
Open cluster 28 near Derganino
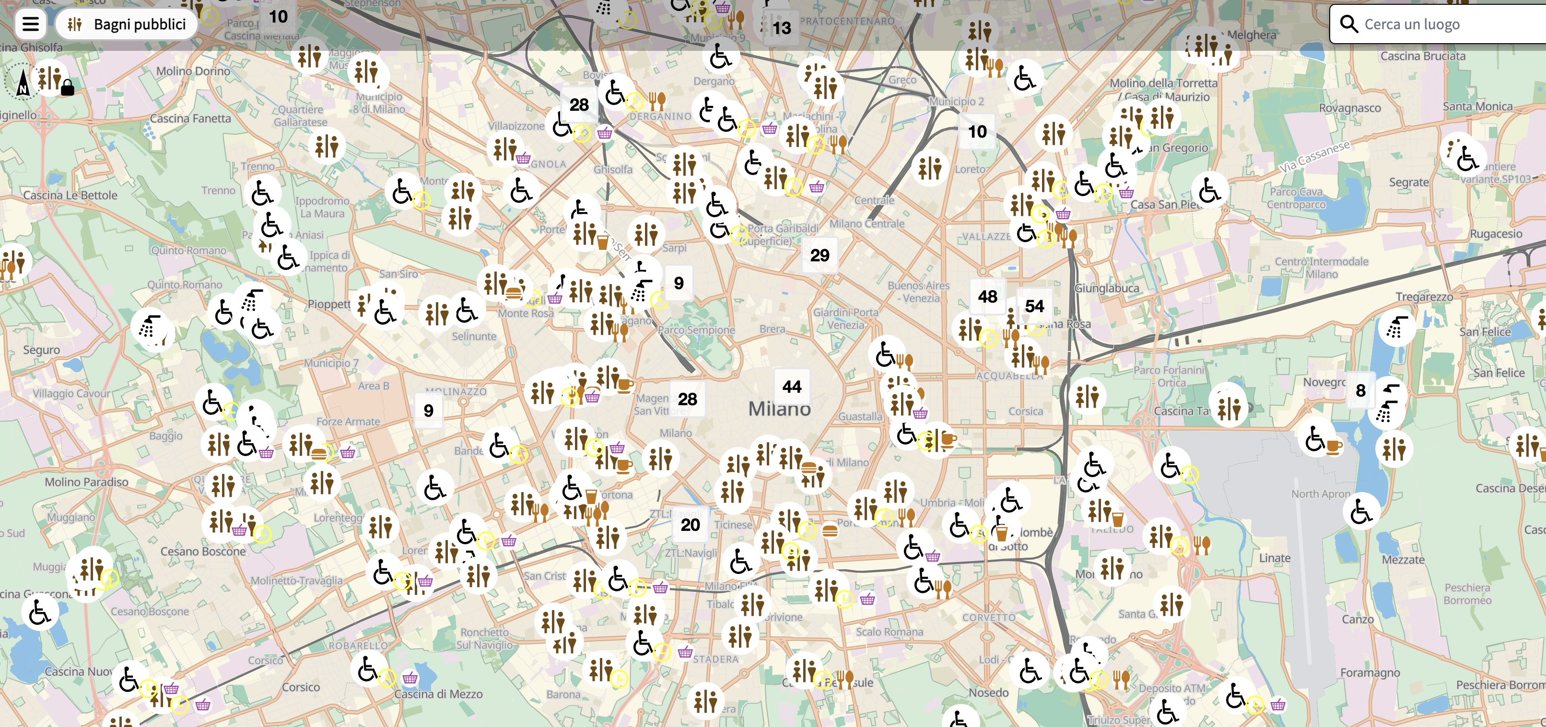click(578, 105)
